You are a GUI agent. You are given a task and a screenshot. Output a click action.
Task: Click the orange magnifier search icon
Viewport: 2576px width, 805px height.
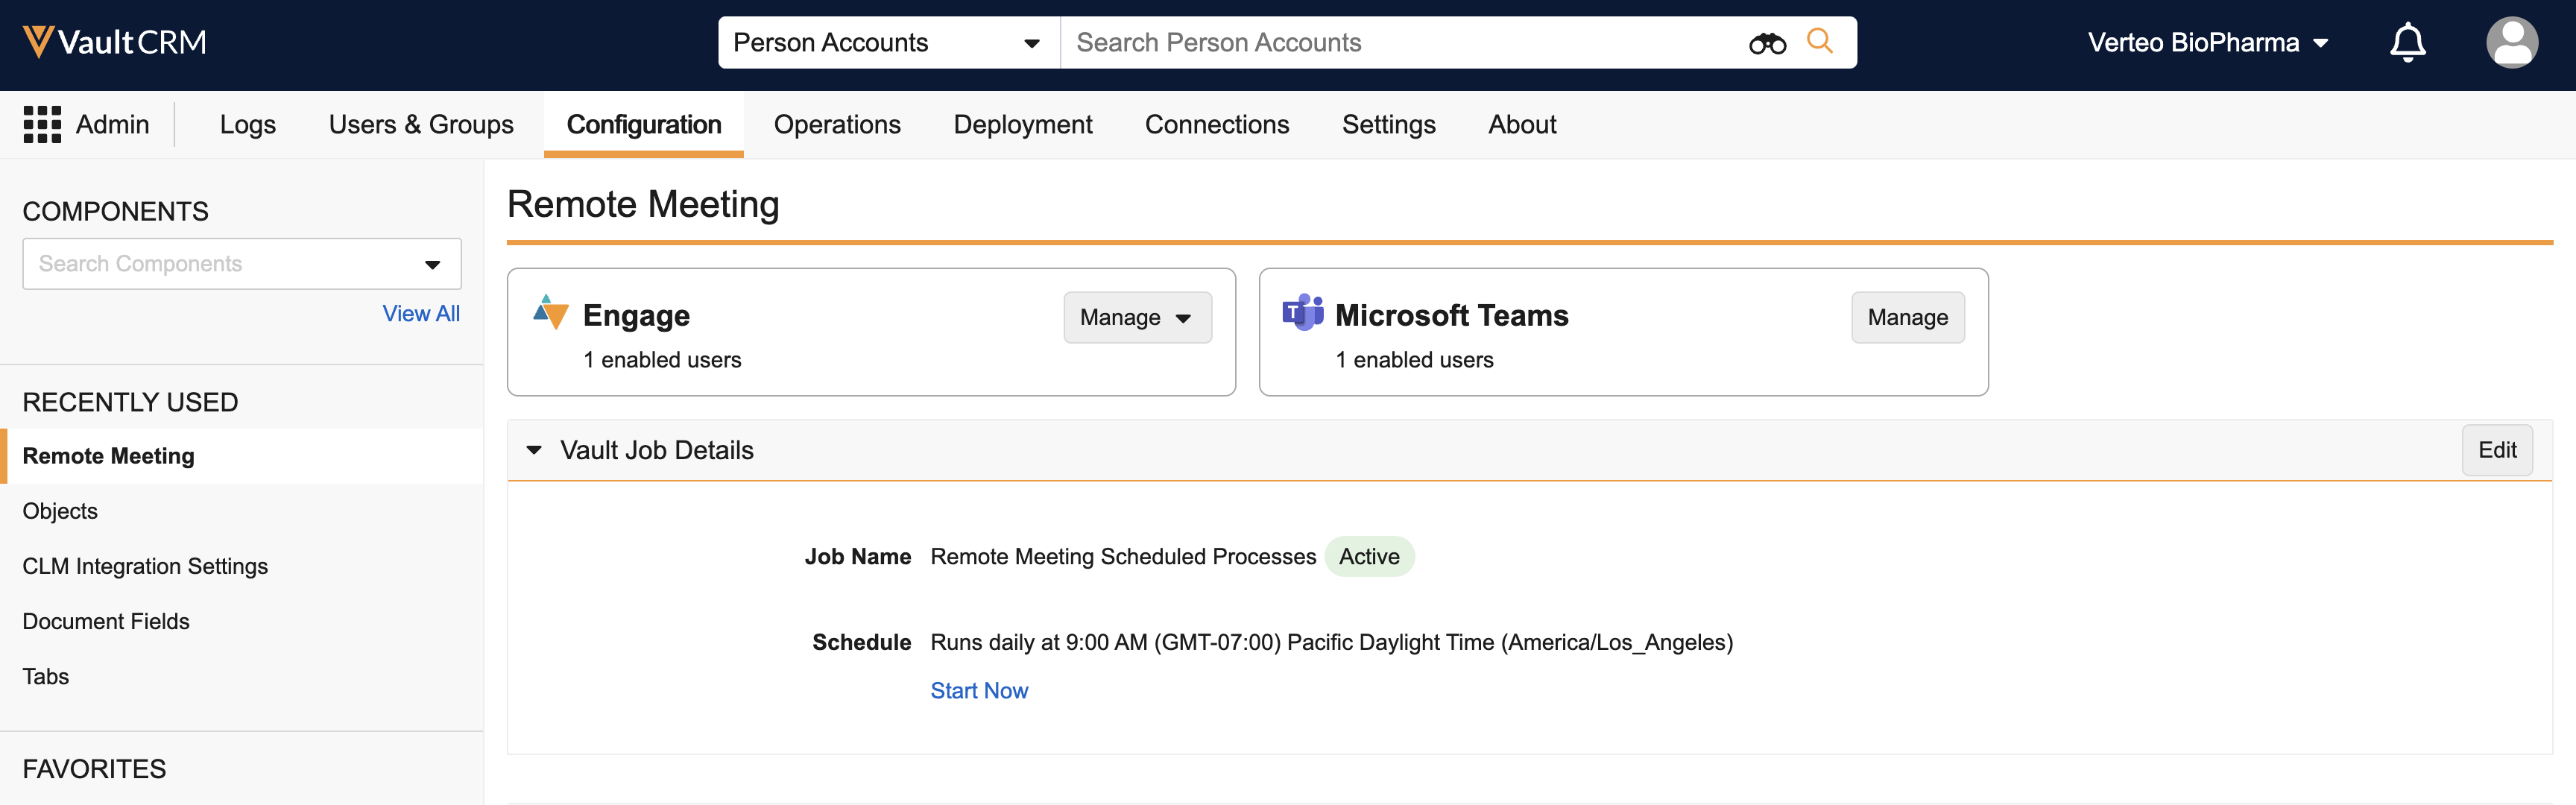click(1819, 41)
